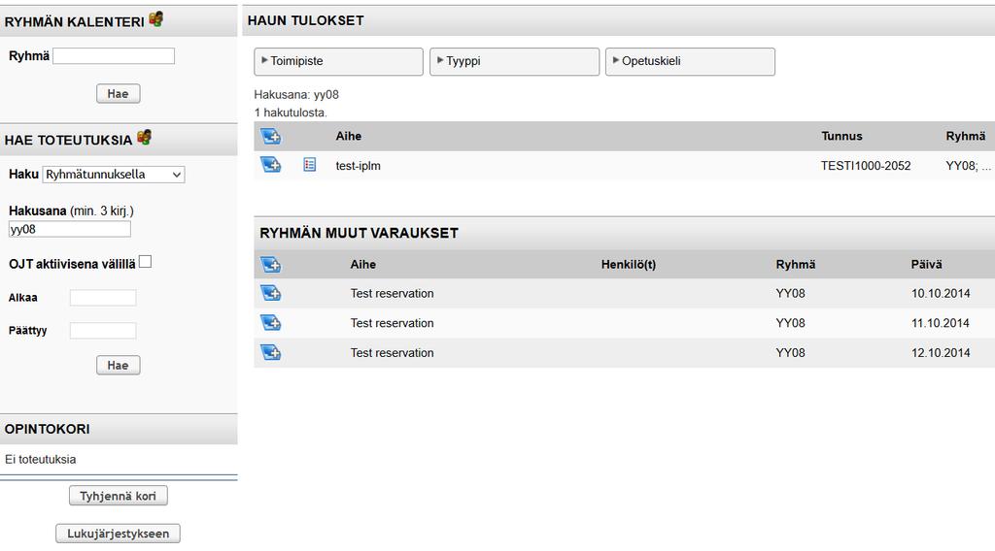Click Hae button under Ryhmä field
Viewport: 995px width, 551px height.
coord(118,94)
